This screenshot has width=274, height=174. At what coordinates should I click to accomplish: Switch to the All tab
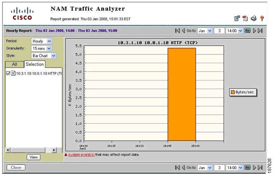[15, 64]
